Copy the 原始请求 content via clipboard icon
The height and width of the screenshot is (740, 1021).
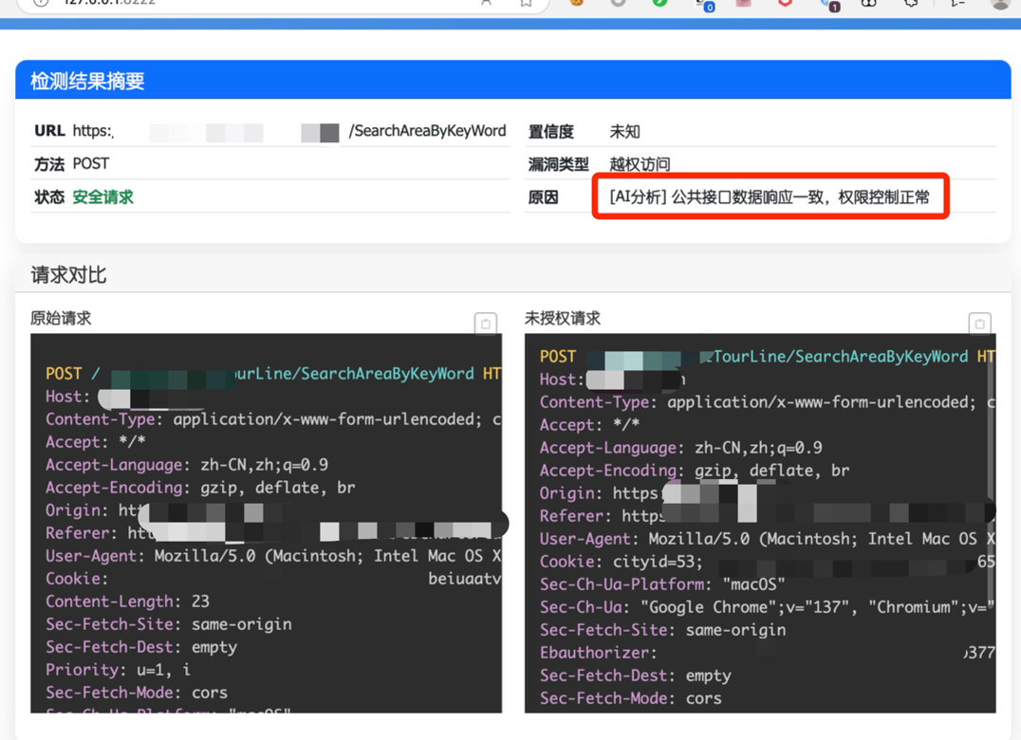pyautogui.click(x=485, y=324)
